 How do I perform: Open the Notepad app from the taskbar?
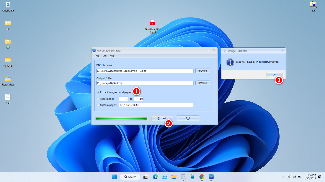click(192, 177)
